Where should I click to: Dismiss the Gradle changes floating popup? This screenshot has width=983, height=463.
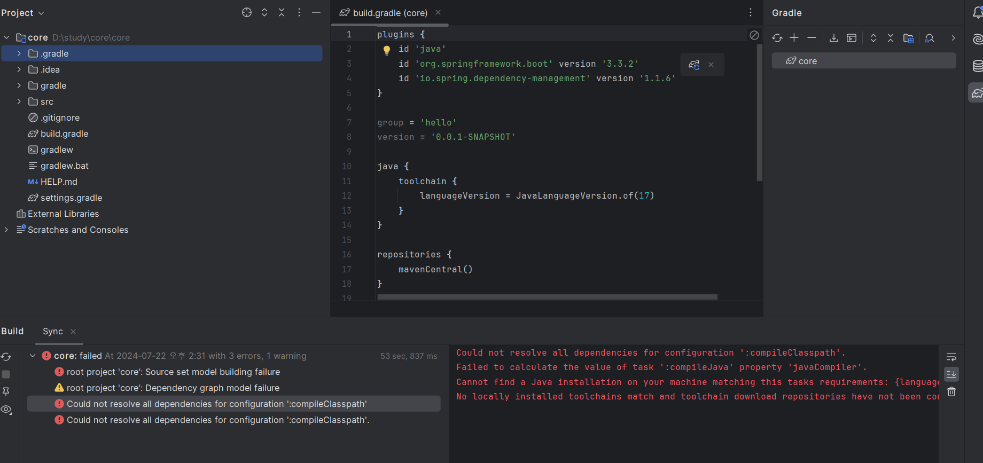(x=711, y=65)
